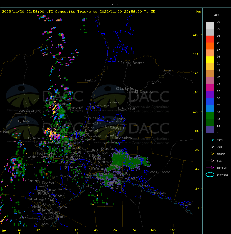Viewport: 231px width, 234px height.
Task: Click the 'Clla.SanJose' map label
Action: point(126,89)
